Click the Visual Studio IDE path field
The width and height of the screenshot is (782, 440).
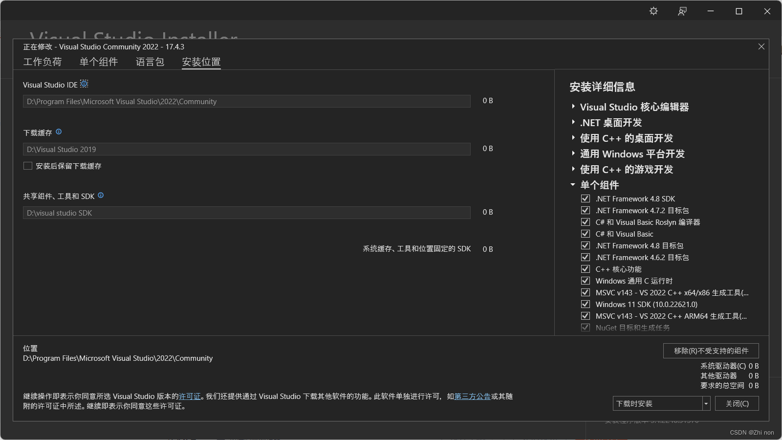(x=247, y=101)
